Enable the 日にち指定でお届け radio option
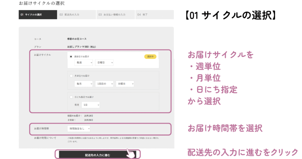The width and height of the screenshot is (302, 159). tap(71, 97)
